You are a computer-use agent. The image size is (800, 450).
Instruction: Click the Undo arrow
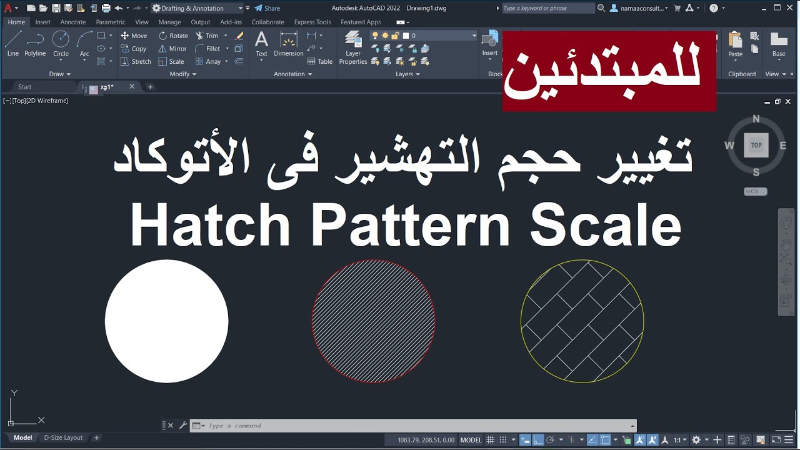(119, 8)
